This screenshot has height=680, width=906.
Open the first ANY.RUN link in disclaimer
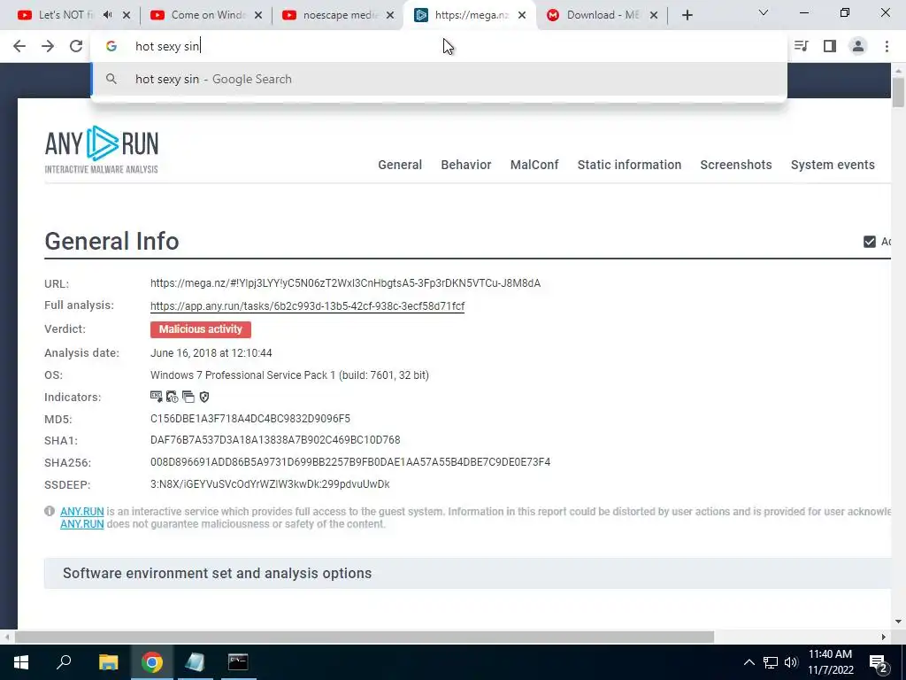[x=82, y=512]
